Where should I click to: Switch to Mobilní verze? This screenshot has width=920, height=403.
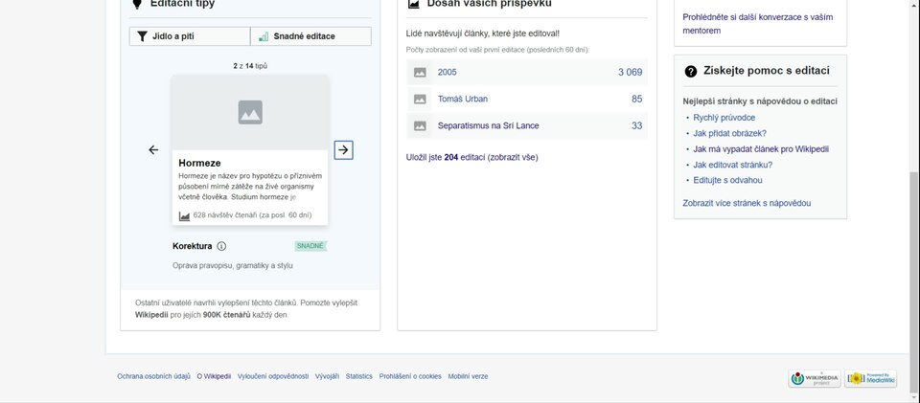click(x=468, y=376)
